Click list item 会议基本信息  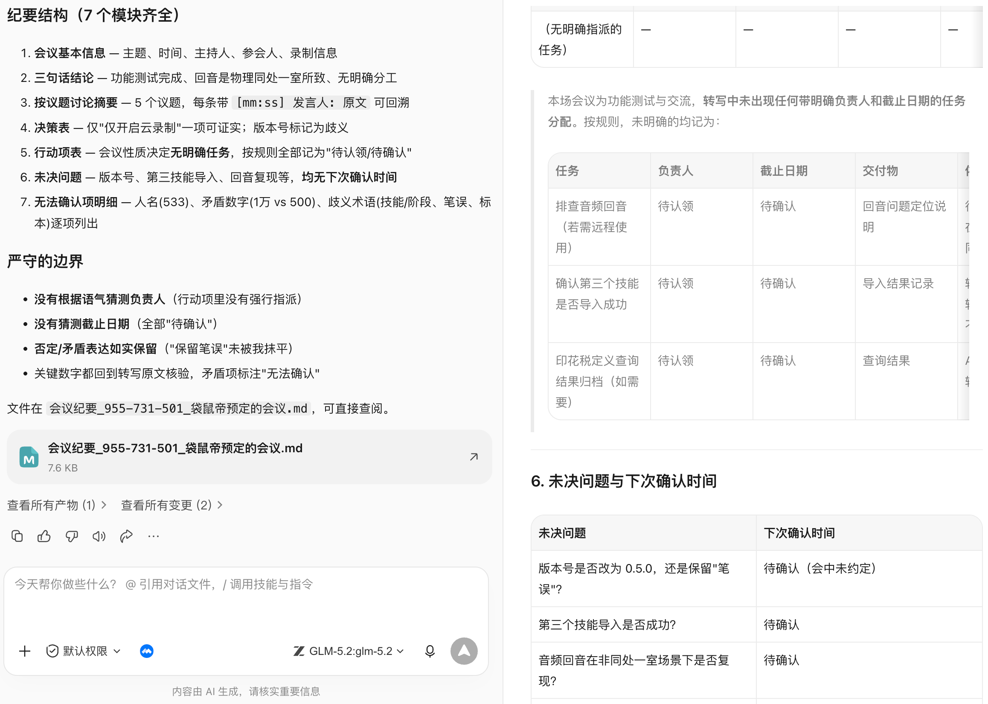click(x=186, y=53)
